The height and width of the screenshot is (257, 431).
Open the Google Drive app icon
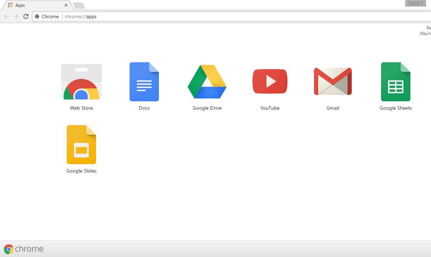point(207,82)
